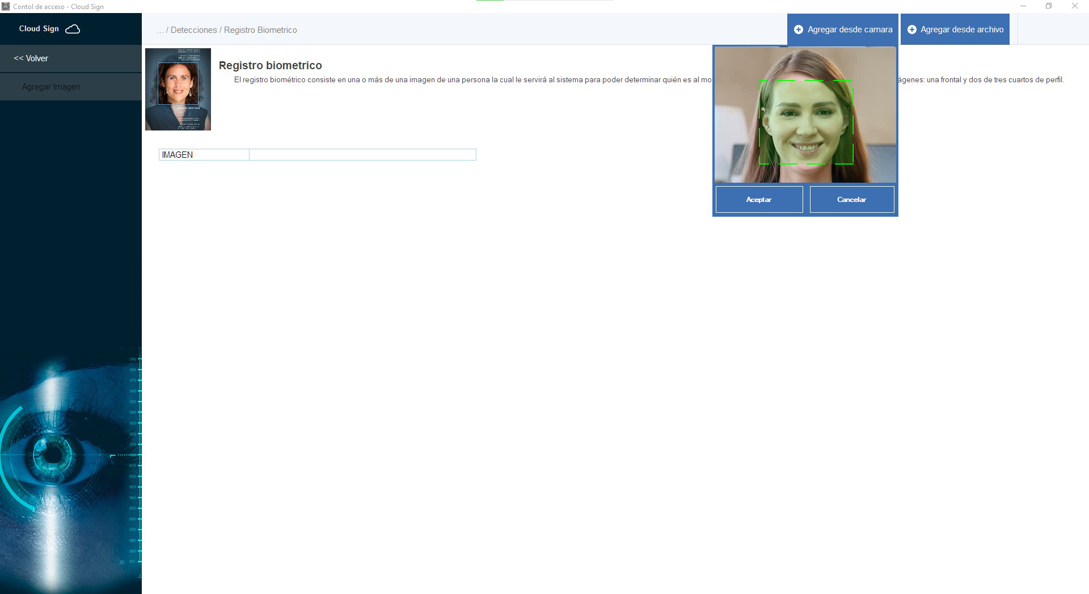The image size is (1089, 594).
Task: Click the green face detection box
Action: 806,123
